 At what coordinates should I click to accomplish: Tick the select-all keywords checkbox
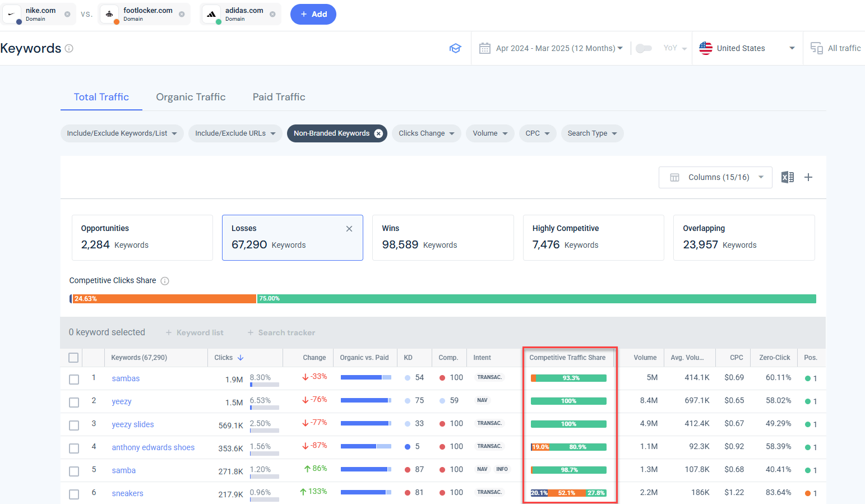(73, 358)
